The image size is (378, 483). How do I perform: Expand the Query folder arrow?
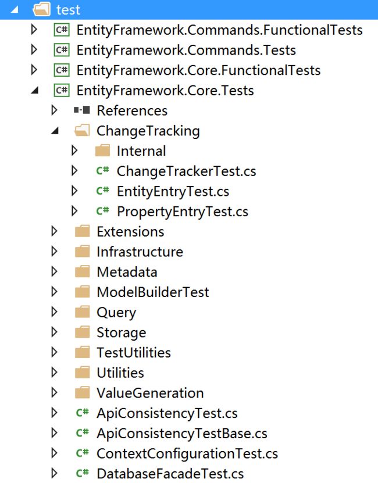click(54, 312)
